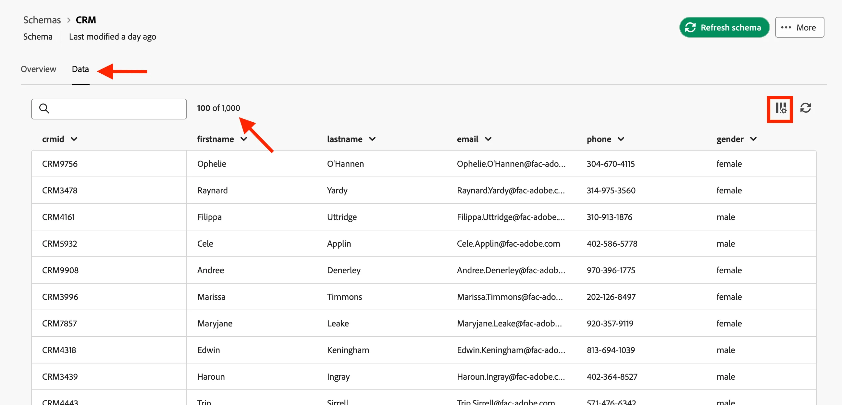Image resolution: width=842 pixels, height=405 pixels.
Task: Click phone number 314-975-3560
Action: (611, 190)
